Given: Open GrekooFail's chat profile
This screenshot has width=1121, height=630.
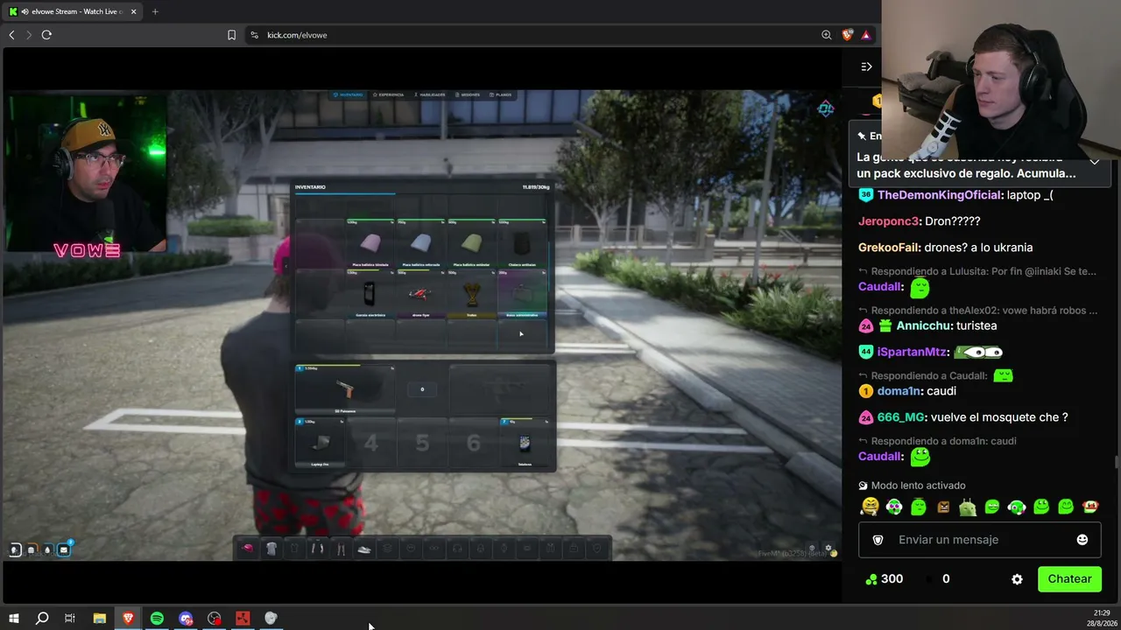Looking at the screenshot, I should point(890,248).
